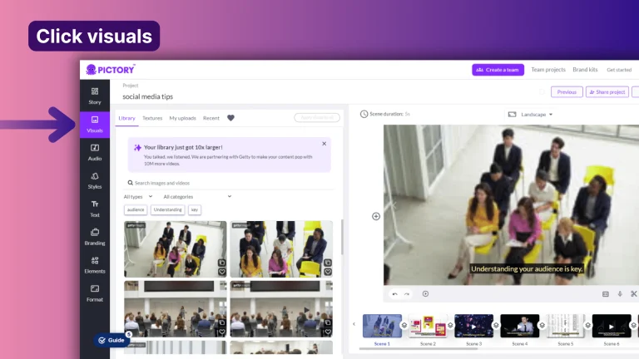Select the Audio sidebar icon
The width and height of the screenshot is (639, 359).
[x=95, y=151]
